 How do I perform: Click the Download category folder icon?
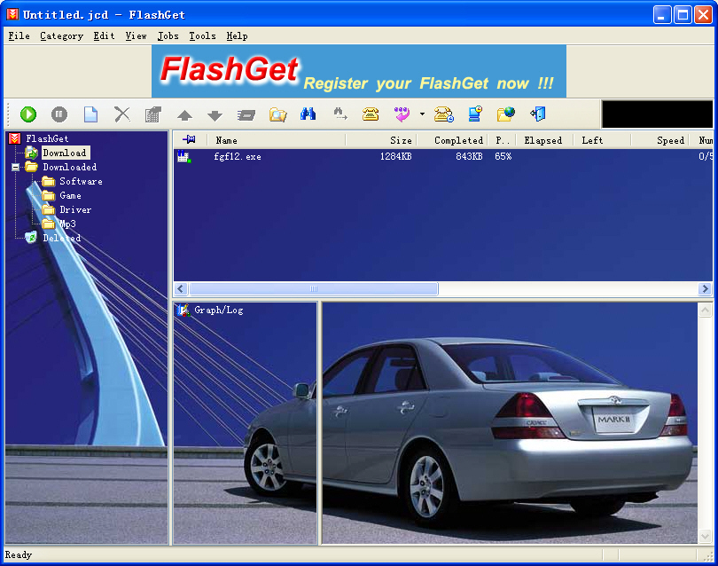tap(31, 153)
